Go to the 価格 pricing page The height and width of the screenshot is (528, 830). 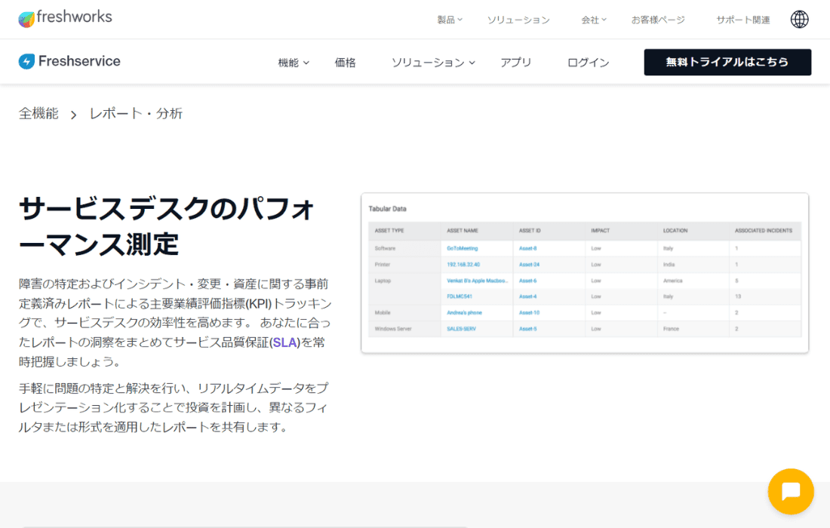click(x=345, y=63)
